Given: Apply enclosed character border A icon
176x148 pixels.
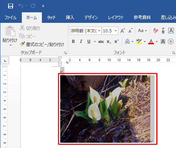Looking at the screenshot, I should (x=171, y=31).
